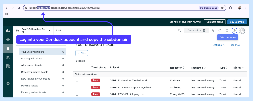Check the 'Shipping cost' ticket checkbox
The image size is (253, 101).
pos(77,94)
